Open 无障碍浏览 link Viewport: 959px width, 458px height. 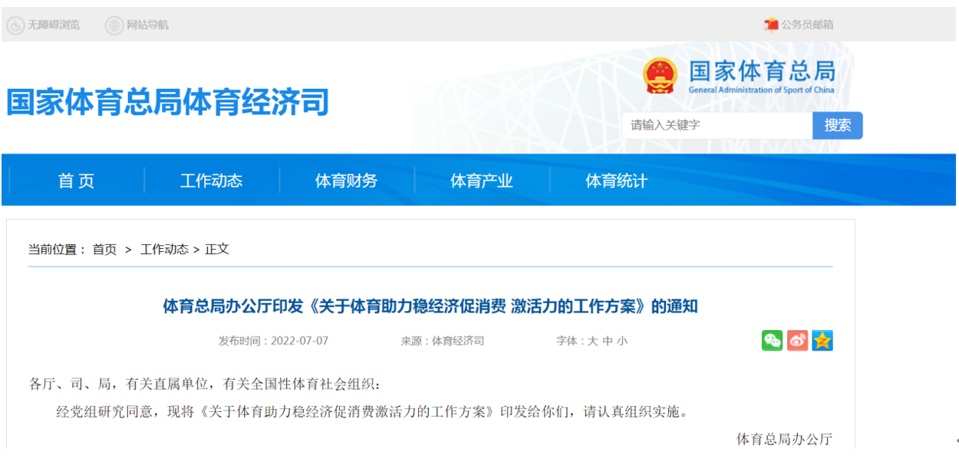pos(54,25)
